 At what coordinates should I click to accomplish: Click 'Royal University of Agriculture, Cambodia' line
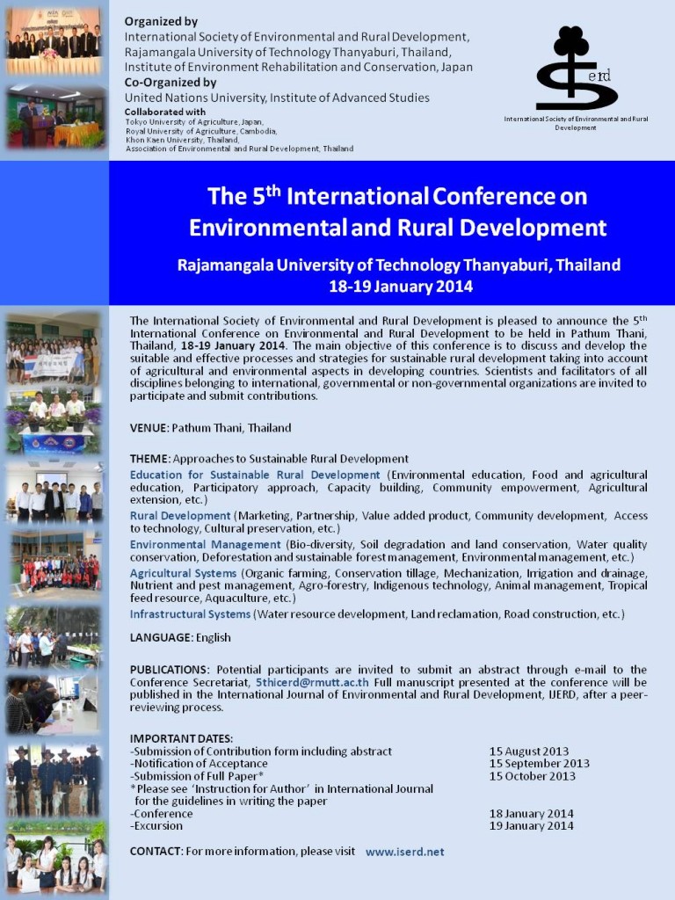[x=201, y=131]
